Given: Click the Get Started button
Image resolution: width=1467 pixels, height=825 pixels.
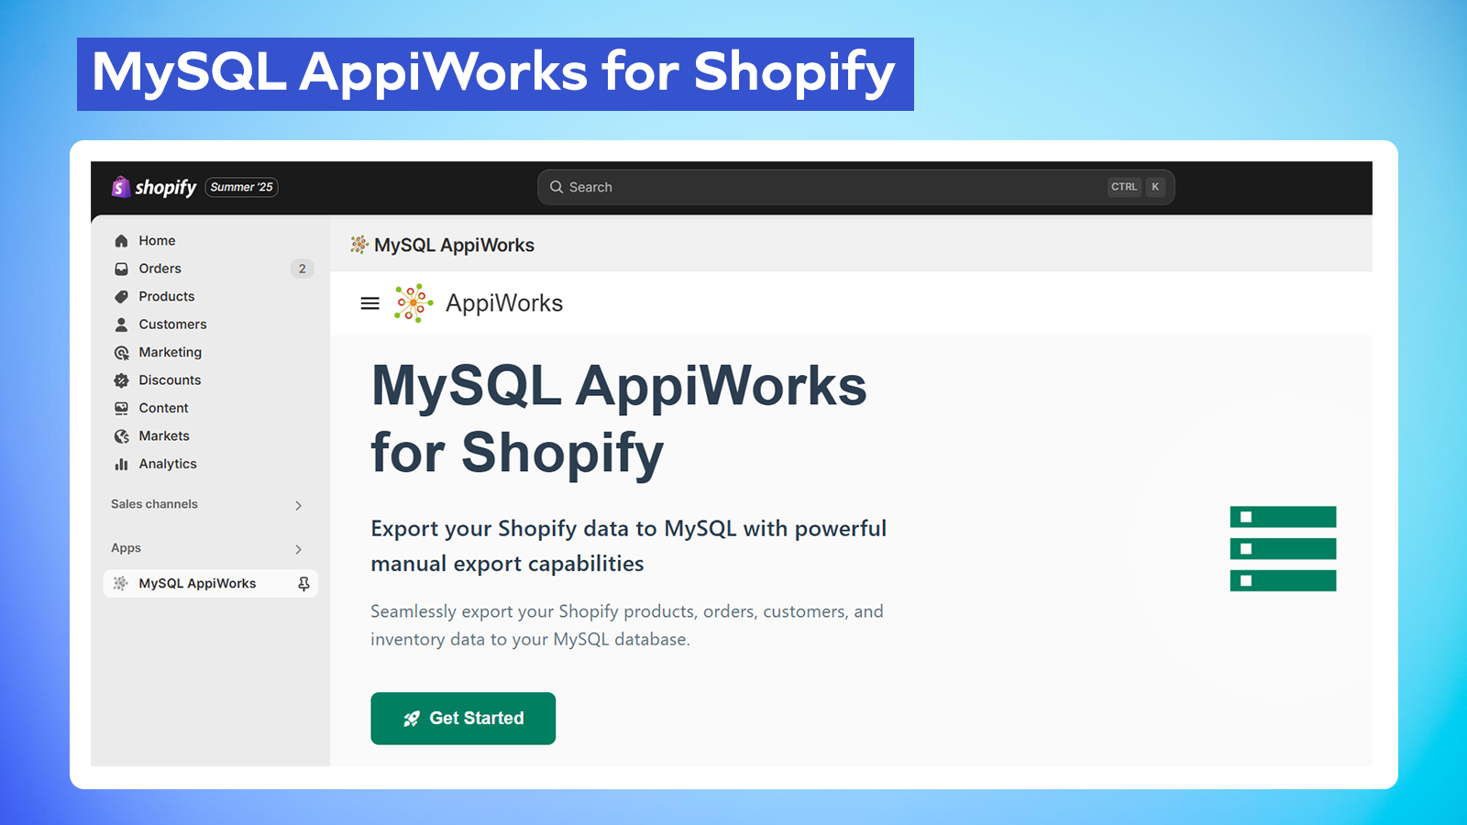Looking at the screenshot, I should point(463,719).
